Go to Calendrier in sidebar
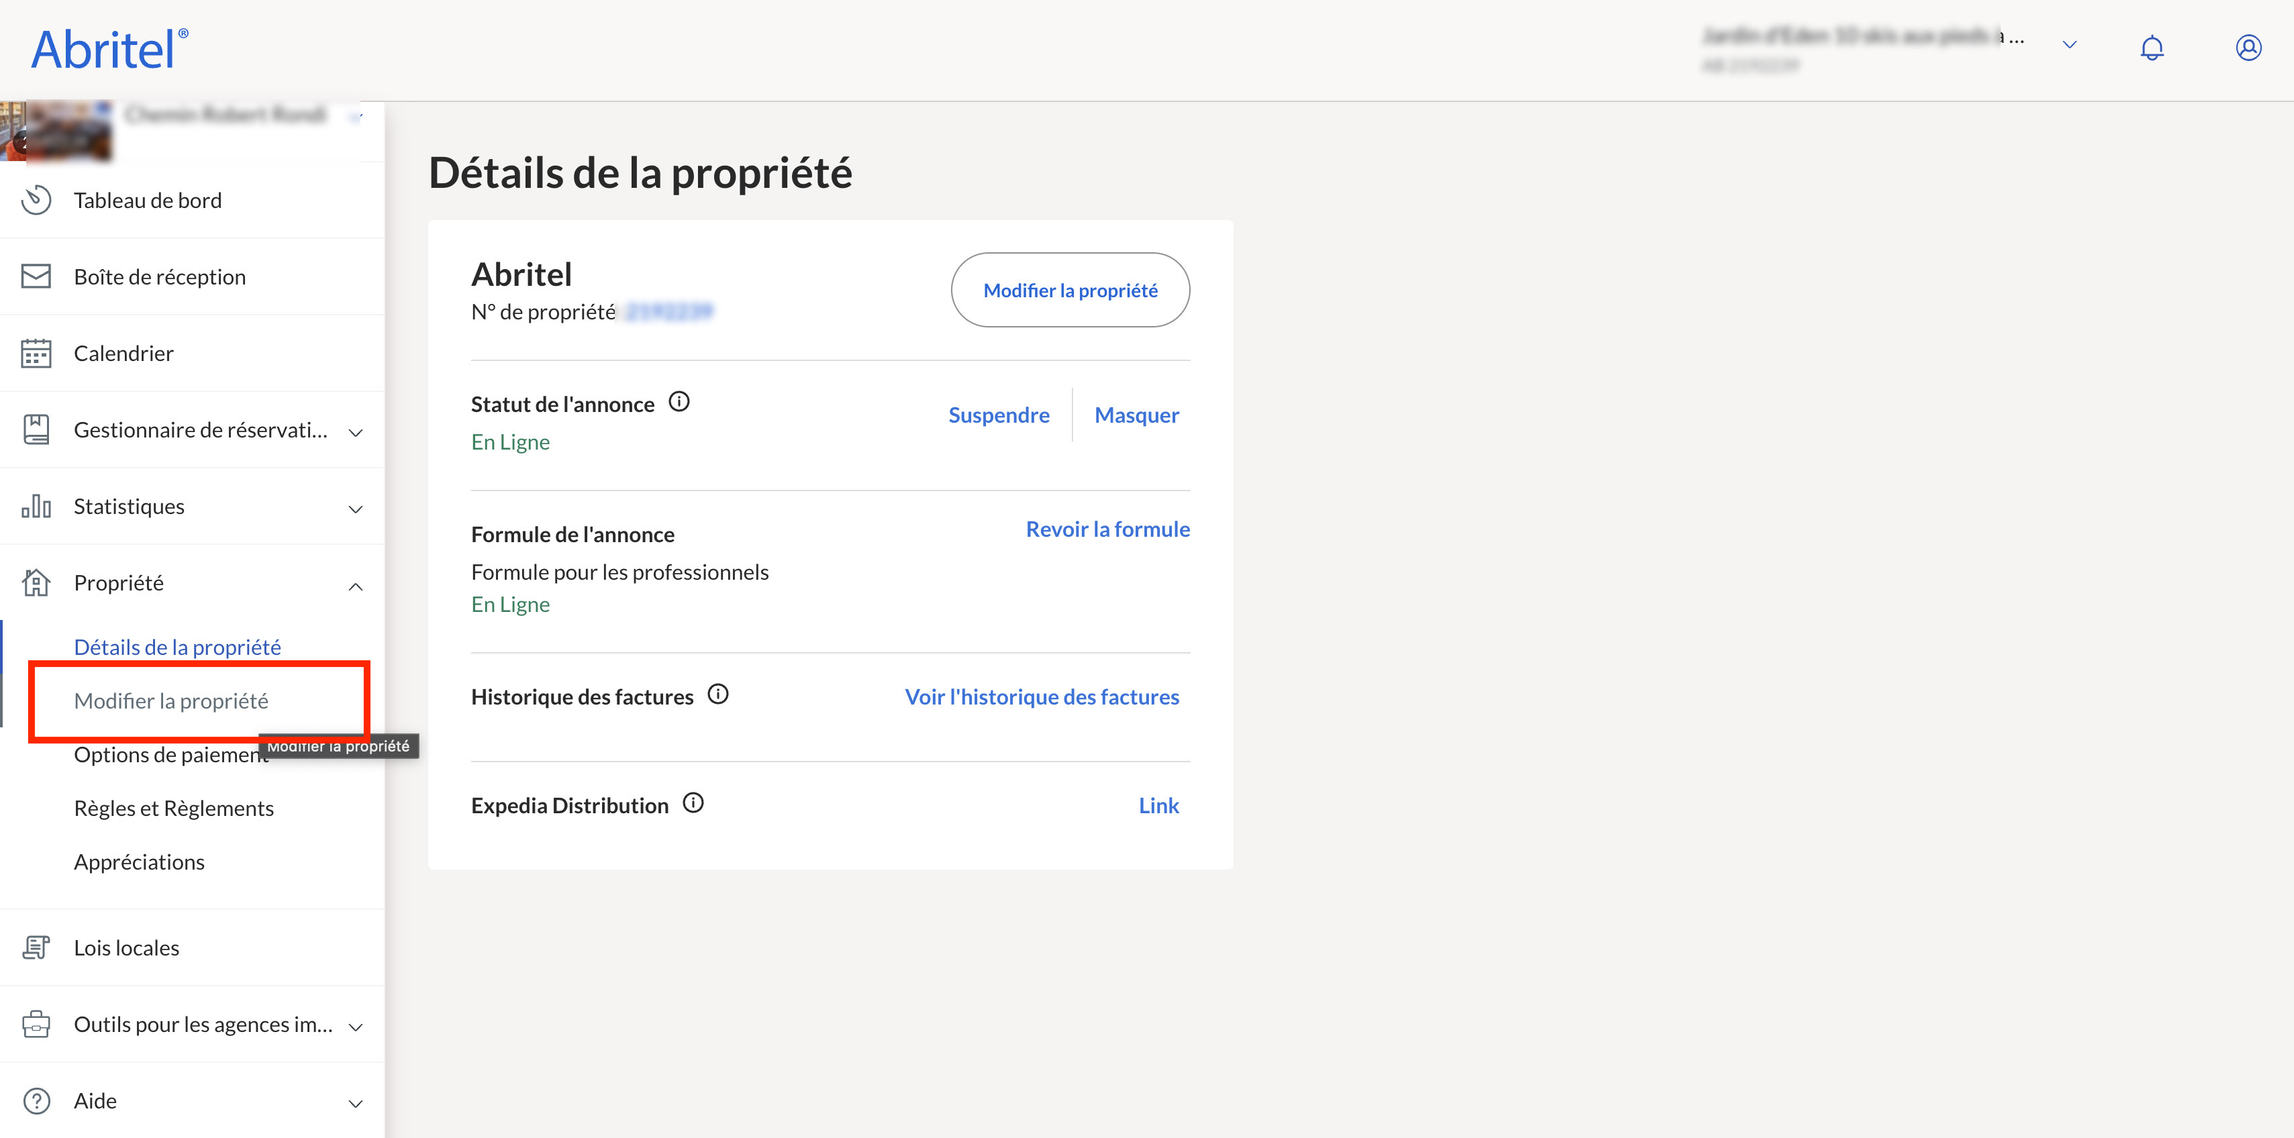 123,354
